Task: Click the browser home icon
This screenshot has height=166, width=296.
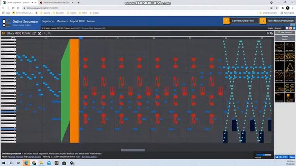Action: tap(18, 8)
